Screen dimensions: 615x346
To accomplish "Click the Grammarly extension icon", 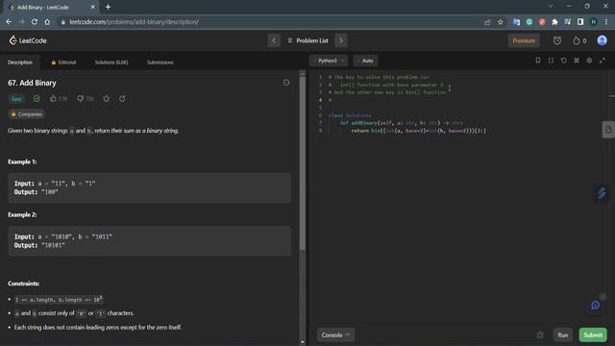I will [x=529, y=22].
